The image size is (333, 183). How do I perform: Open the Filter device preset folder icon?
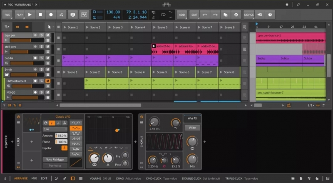18,122
